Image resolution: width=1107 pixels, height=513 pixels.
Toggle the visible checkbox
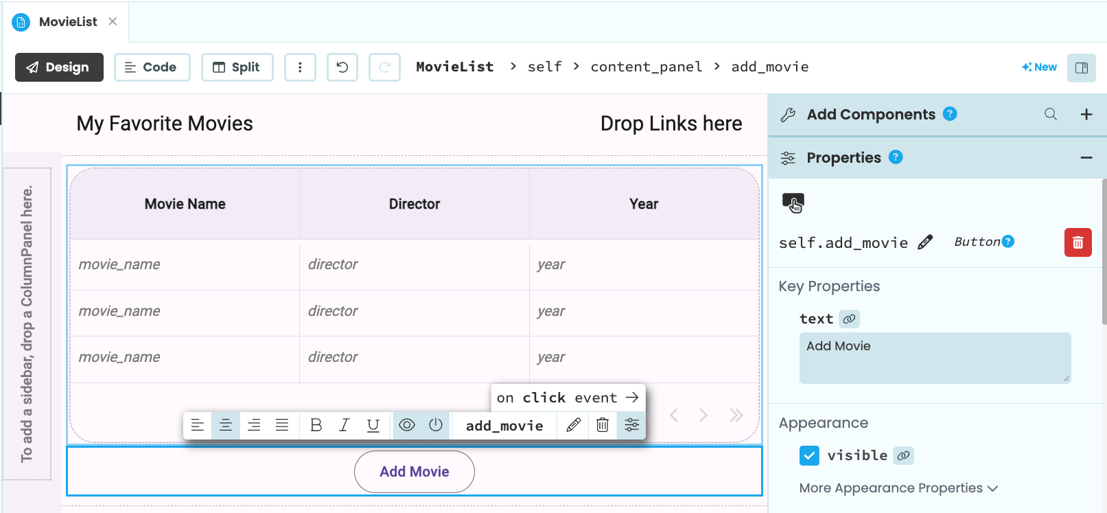(810, 455)
